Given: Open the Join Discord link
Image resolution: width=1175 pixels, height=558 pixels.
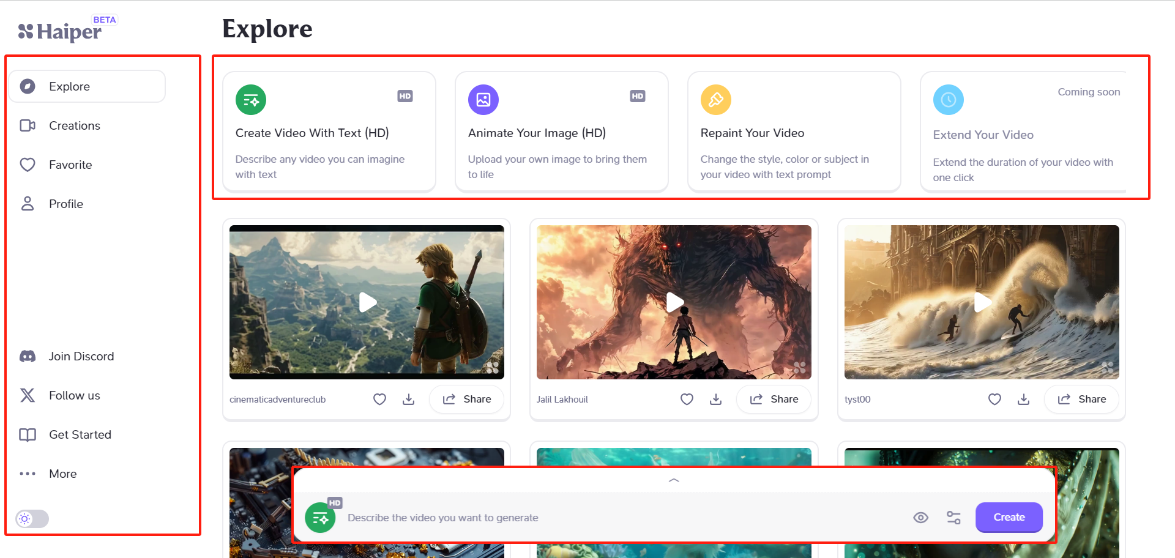Looking at the screenshot, I should click(81, 356).
